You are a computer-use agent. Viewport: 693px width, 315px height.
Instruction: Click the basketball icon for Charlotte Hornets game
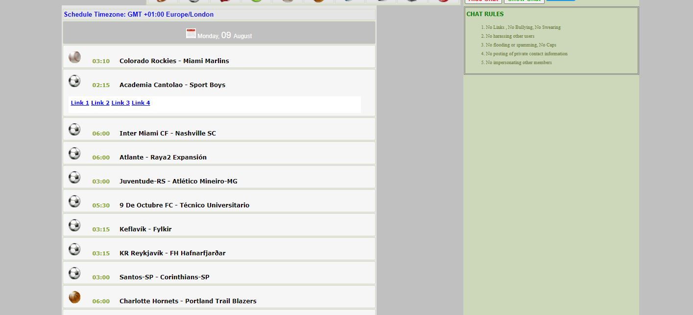[x=74, y=297]
